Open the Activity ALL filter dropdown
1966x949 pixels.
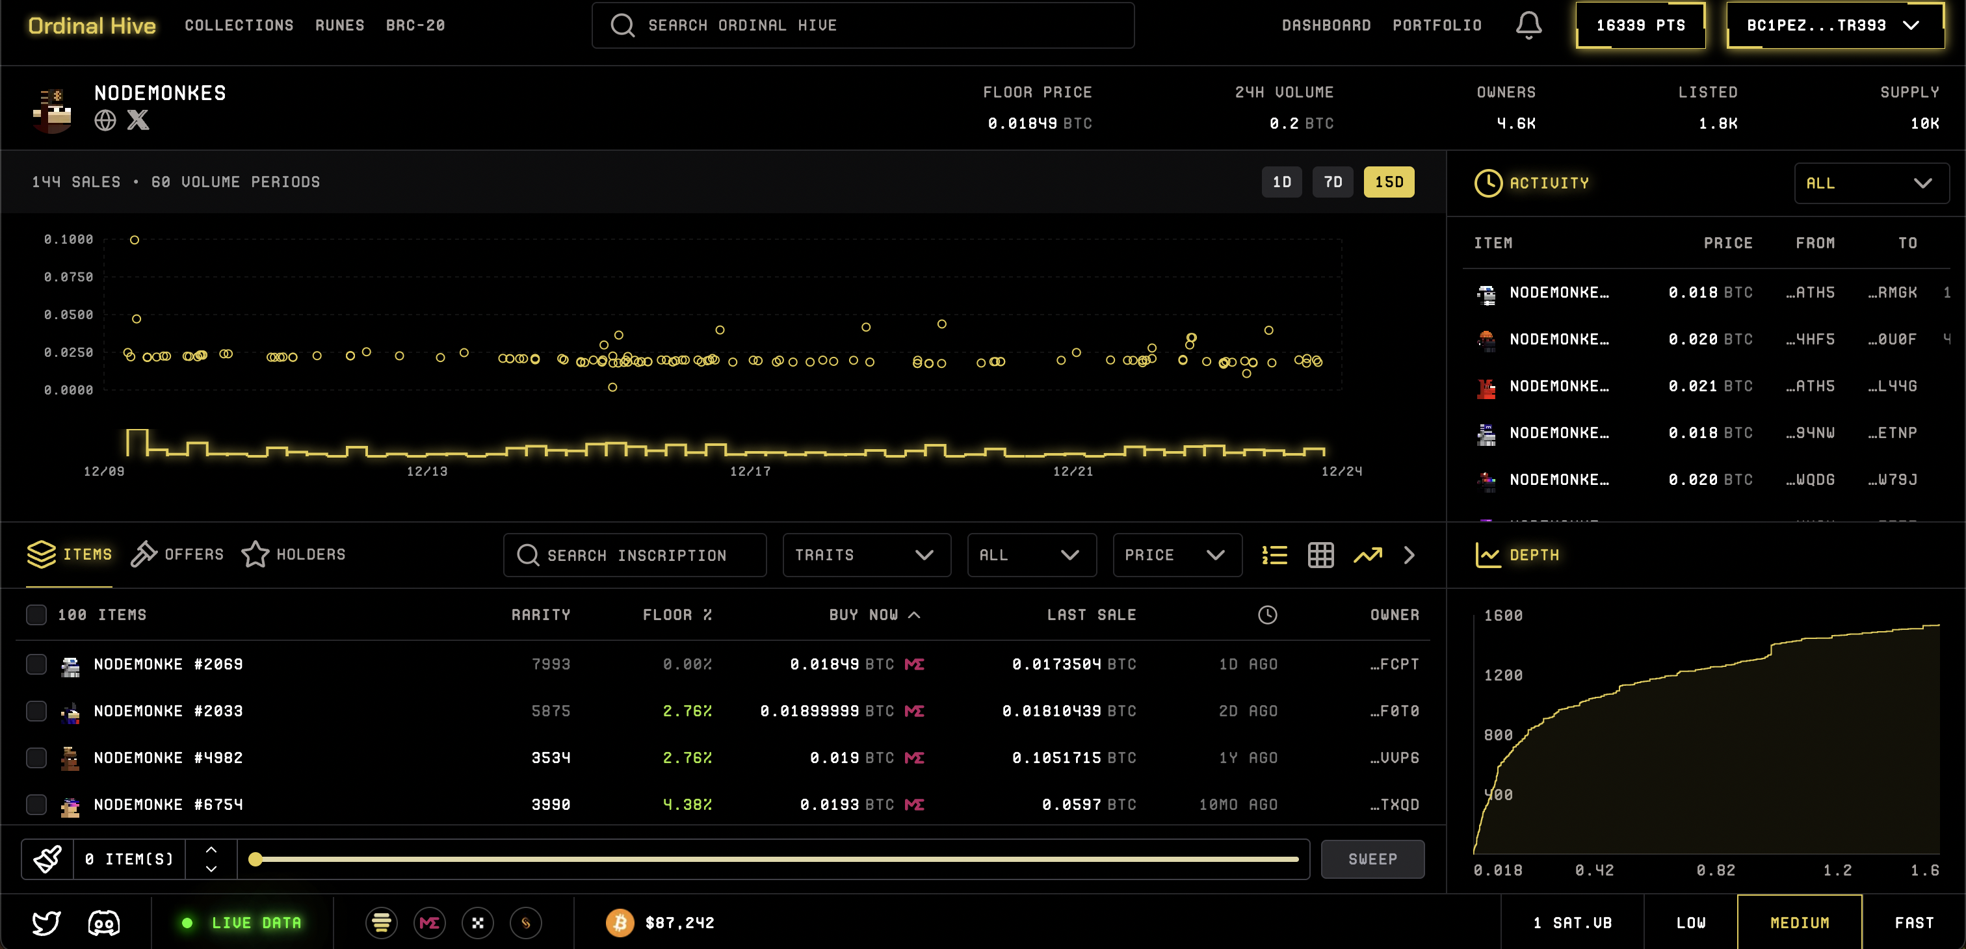click(x=1870, y=183)
